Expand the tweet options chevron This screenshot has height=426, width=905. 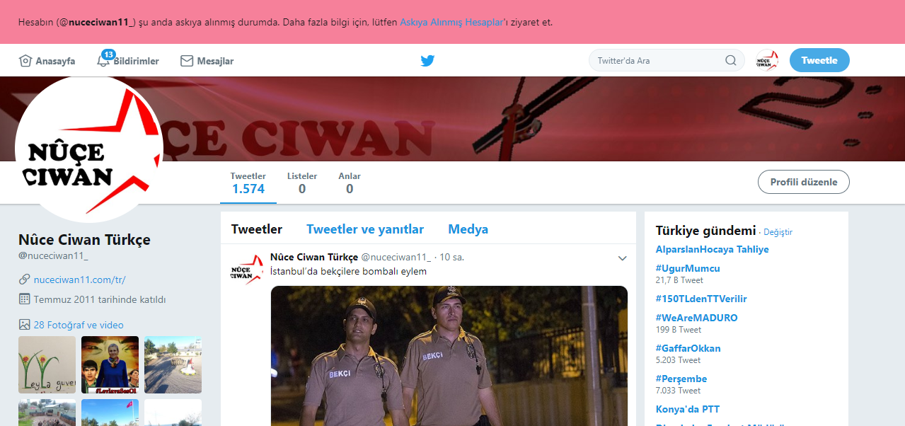(622, 258)
